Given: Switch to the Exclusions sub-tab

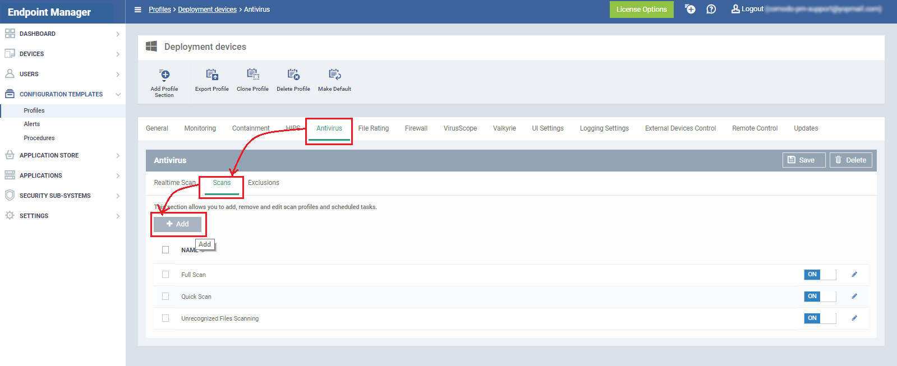Looking at the screenshot, I should pyautogui.click(x=264, y=183).
